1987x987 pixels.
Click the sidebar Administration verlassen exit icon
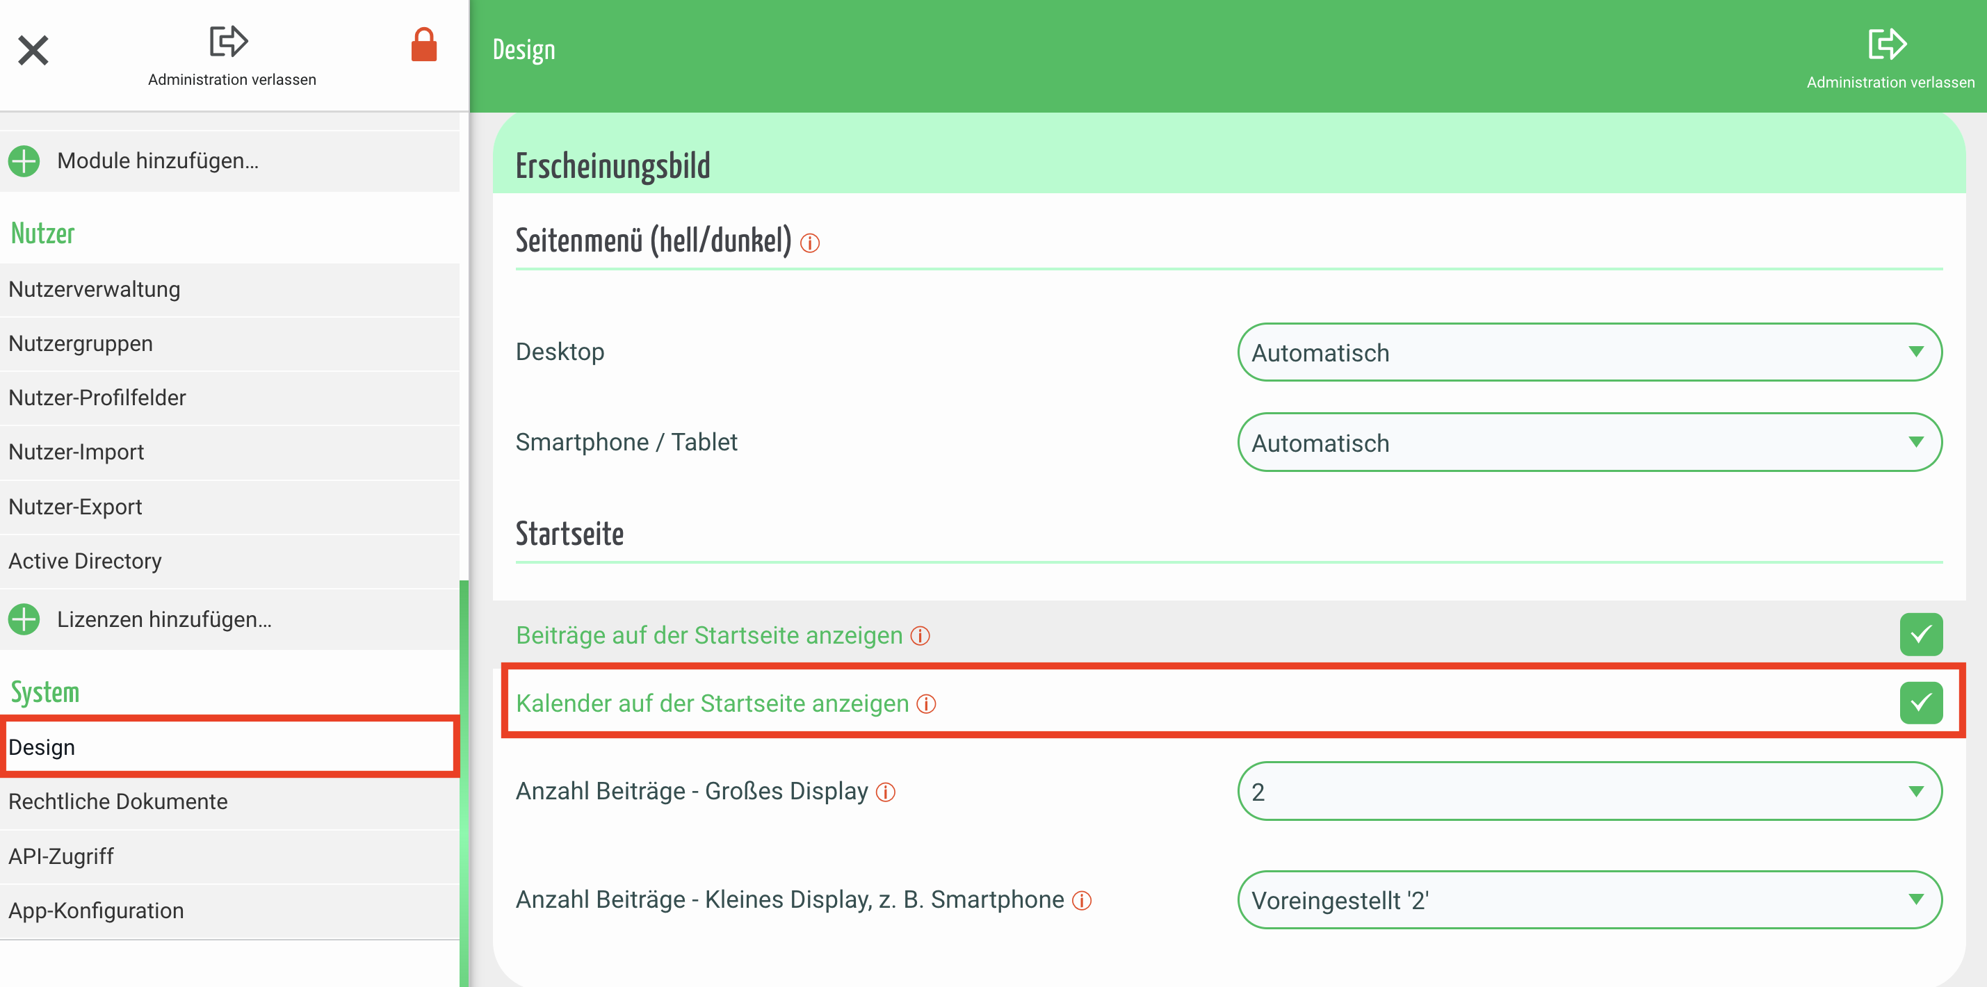pos(228,42)
